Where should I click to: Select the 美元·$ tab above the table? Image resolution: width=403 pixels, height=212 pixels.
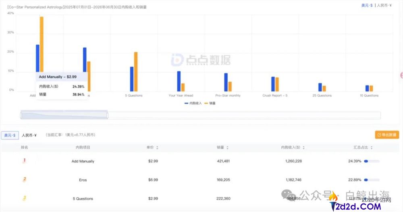point(10,135)
